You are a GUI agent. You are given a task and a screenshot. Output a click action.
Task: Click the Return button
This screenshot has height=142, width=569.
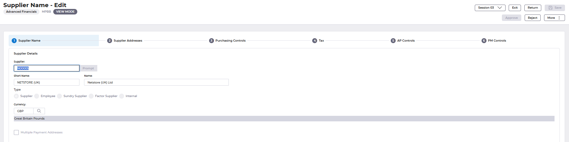coord(533,8)
